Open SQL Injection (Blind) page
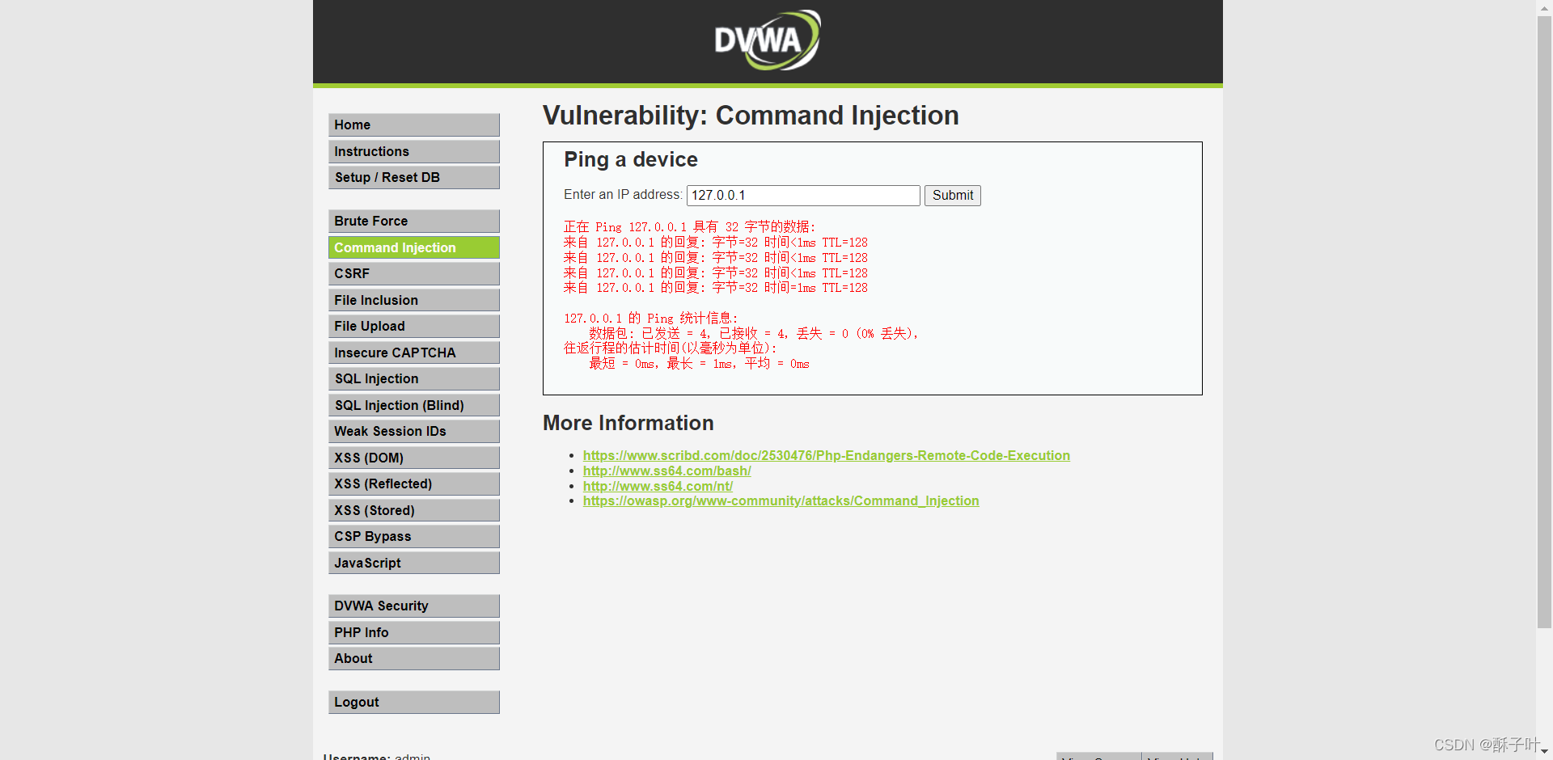The image size is (1553, 760). click(413, 405)
